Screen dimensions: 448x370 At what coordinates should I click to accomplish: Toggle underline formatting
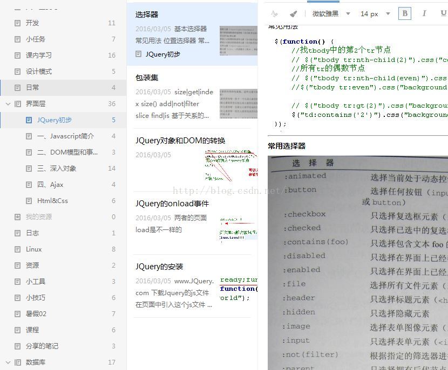[x=443, y=13]
